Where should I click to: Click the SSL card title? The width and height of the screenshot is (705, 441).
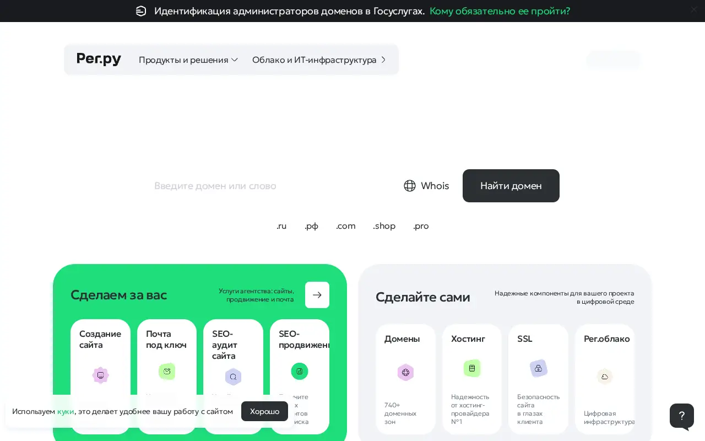[525, 339]
